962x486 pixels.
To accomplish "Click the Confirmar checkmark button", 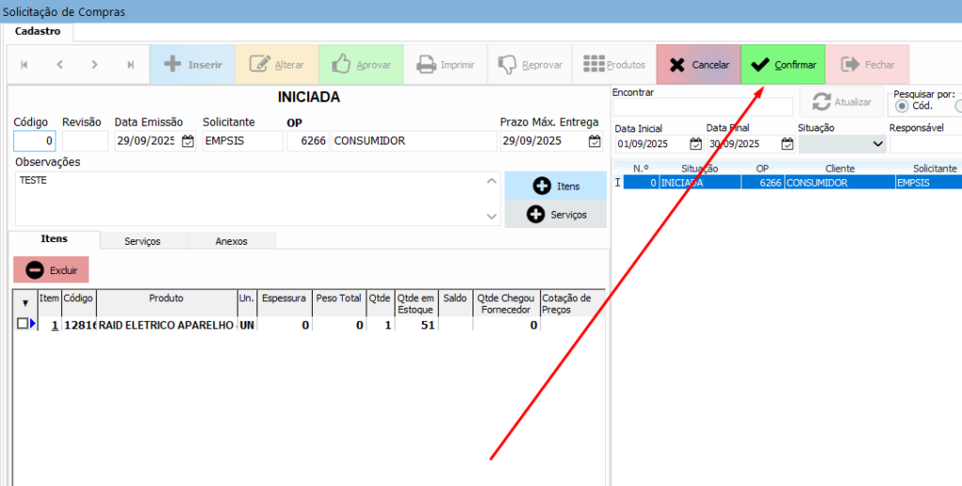I will (x=784, y=65).
